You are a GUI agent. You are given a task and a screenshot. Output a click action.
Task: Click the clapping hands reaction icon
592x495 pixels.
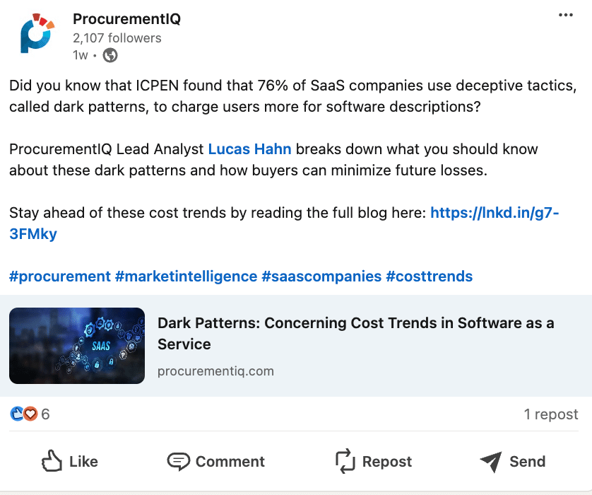[18, 414]
